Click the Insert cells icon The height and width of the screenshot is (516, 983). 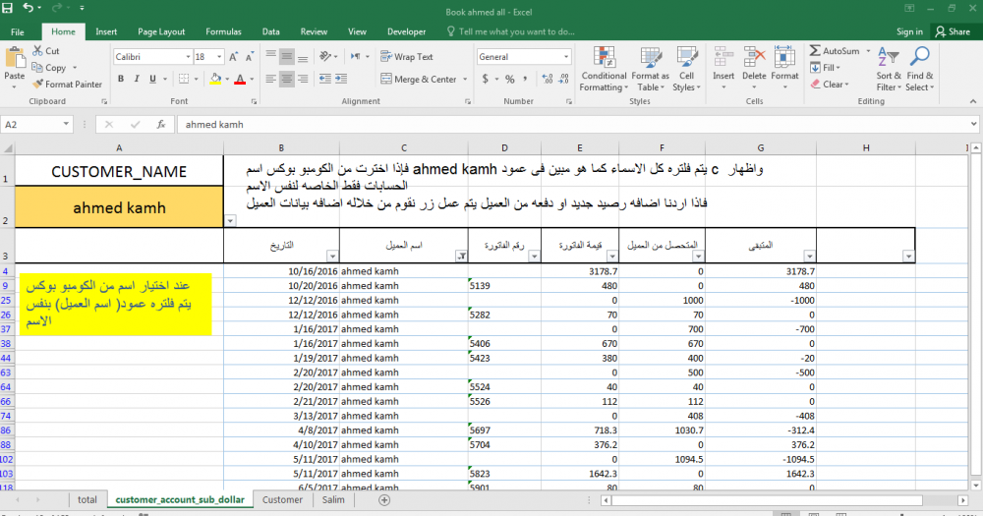click(x=723, y=58)
